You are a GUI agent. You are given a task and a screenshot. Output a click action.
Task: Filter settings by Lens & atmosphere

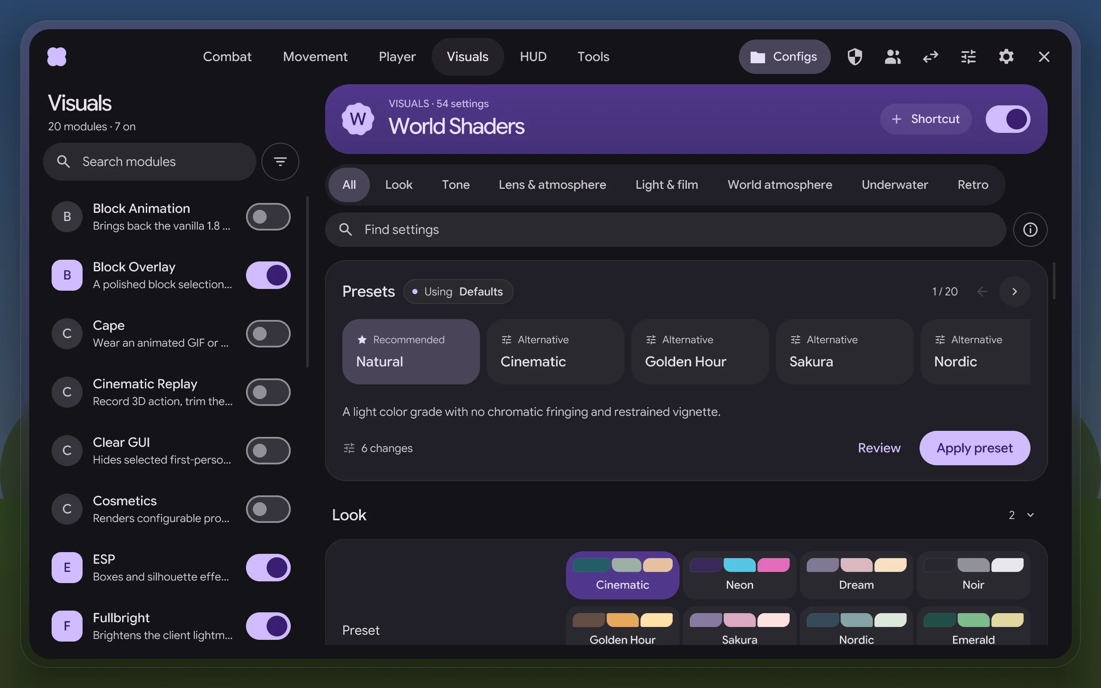point(552,185)
